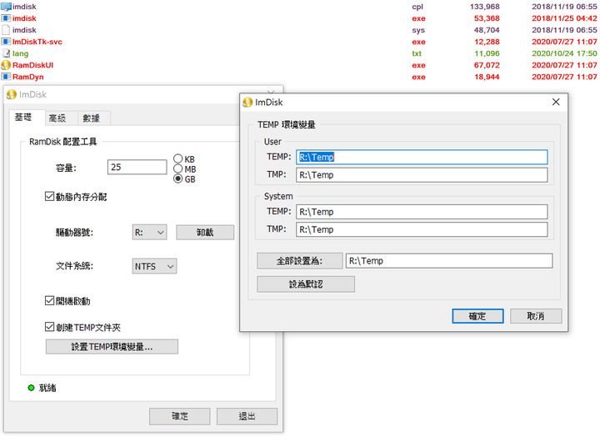The image size is (600, 442).
Task: Click the System TMP path field
Action: click(422, 229)
